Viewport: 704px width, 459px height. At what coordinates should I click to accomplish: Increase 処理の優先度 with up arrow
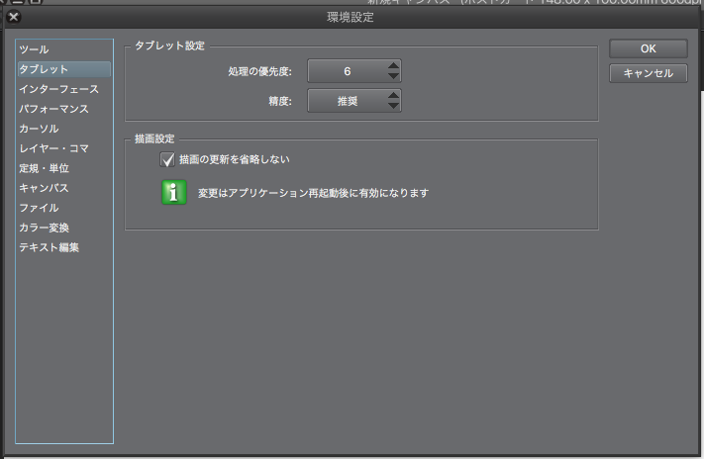click(x=393, y=65)
